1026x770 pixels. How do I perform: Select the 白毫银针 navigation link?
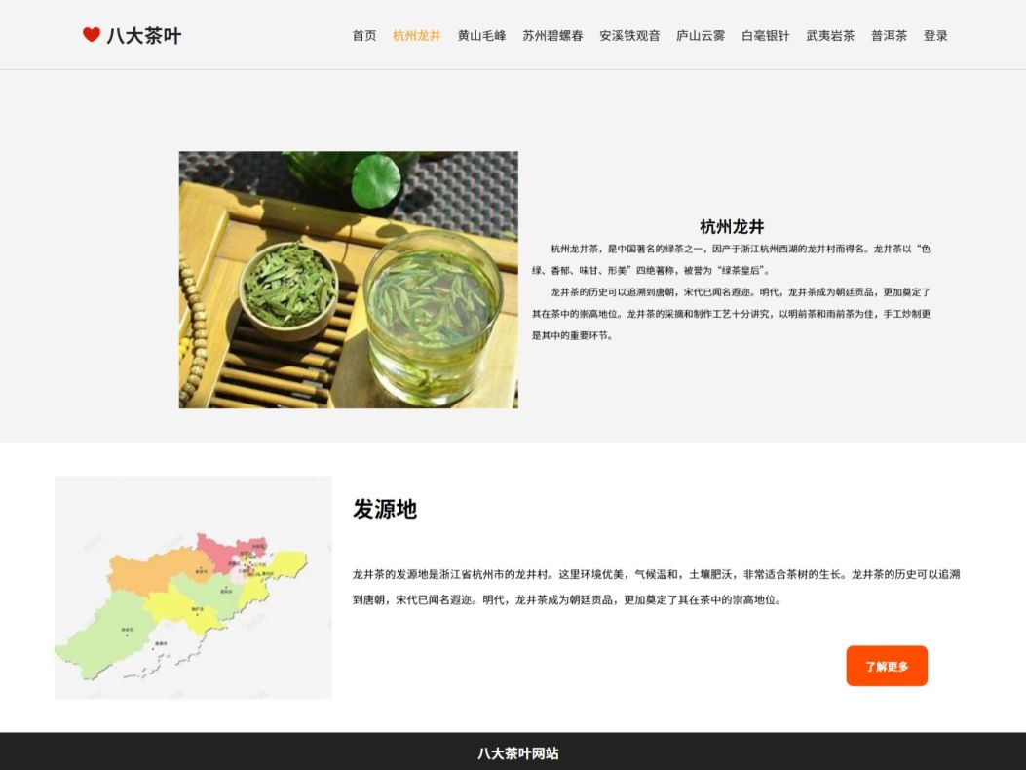click(x=766, y=35)
